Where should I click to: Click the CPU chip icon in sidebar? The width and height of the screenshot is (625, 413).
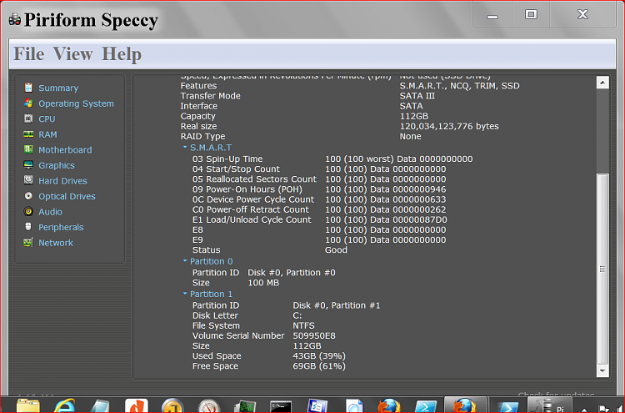[28, 118]
